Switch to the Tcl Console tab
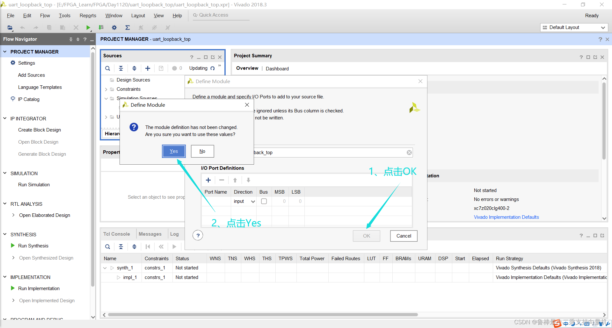 (x=116, y=234)
